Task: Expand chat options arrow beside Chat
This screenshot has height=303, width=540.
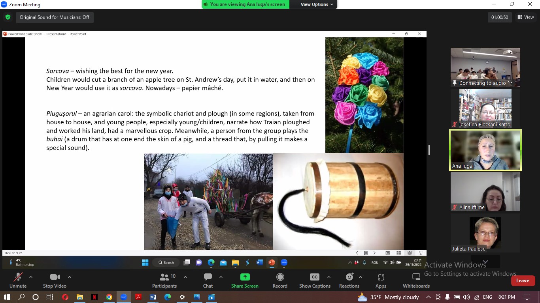Action: (221, 277)
